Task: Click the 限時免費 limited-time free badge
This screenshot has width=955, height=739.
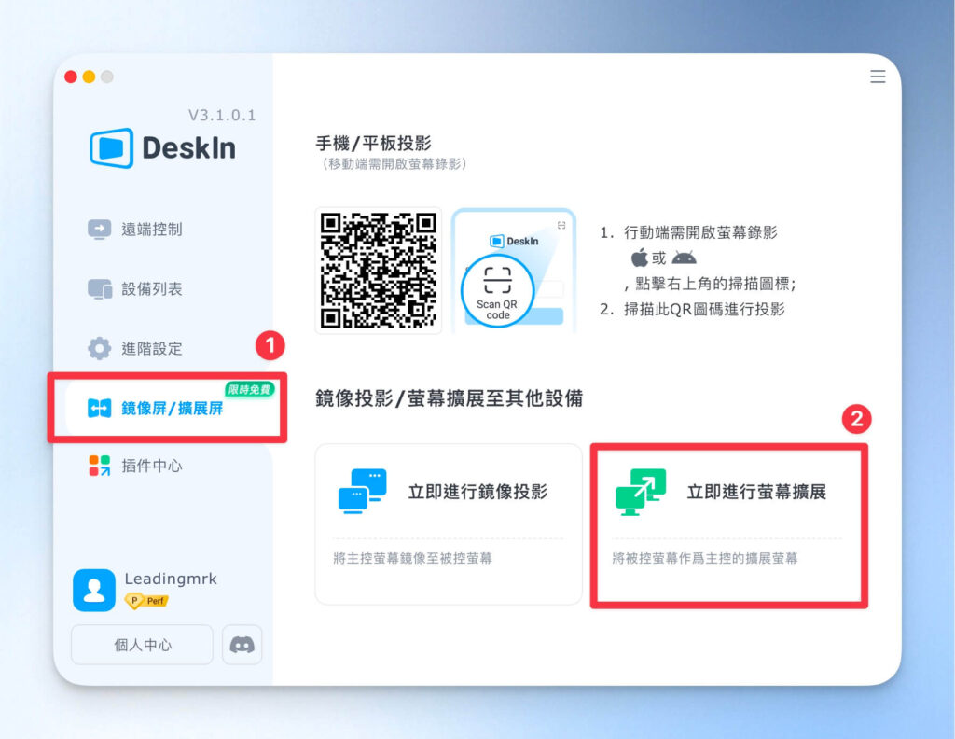Action: point(250,389)
